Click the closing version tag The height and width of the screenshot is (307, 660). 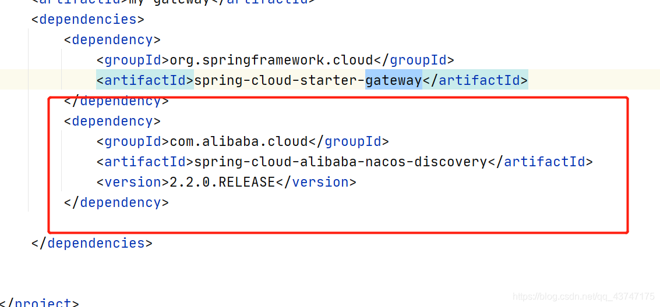point(316,182)
